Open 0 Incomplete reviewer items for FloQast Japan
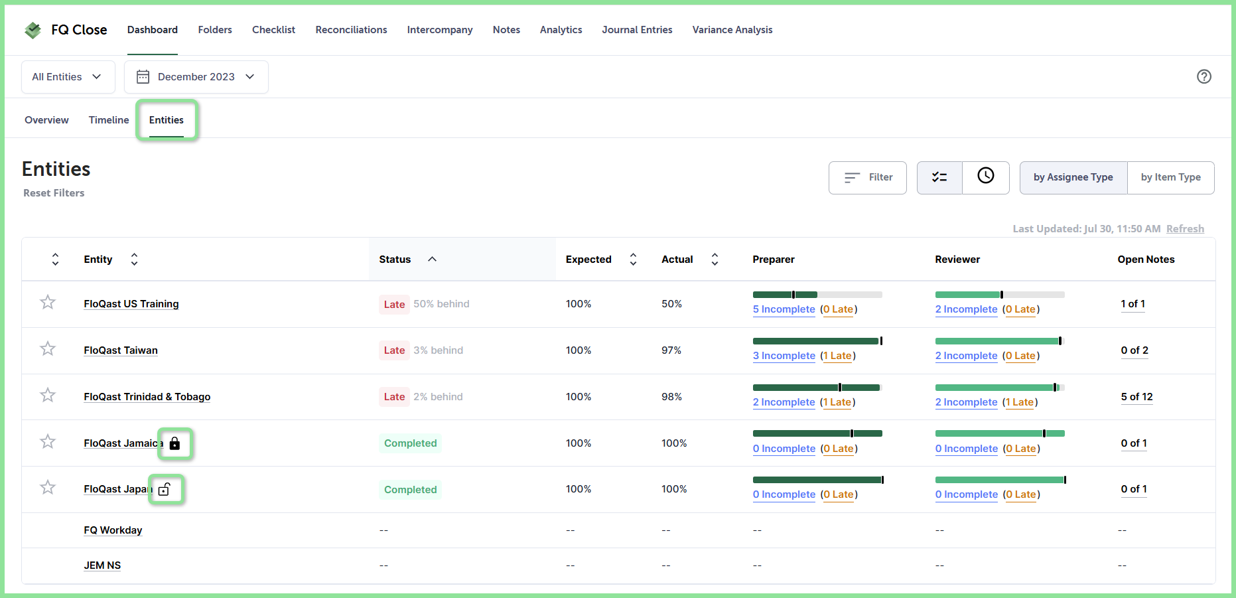 click(x=967, y=494)
